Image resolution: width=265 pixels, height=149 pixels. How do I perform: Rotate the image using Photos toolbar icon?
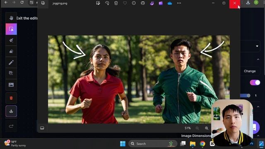[x=107, y=3]
